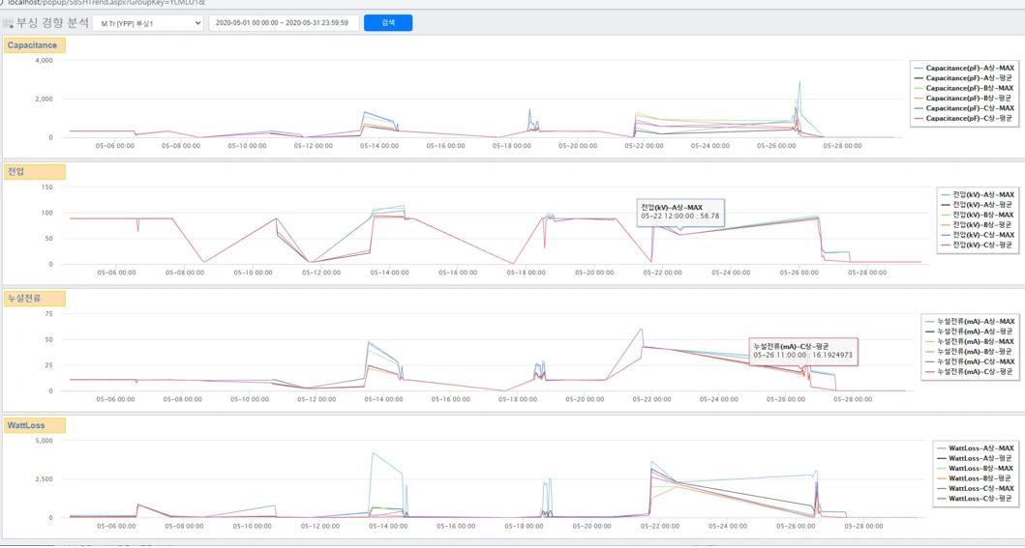The height and width of the screenshot is (548, 1025).
Task: Toggle 전압(kV)-B상-MAX legend entry
Action: (x=978, y=215)
